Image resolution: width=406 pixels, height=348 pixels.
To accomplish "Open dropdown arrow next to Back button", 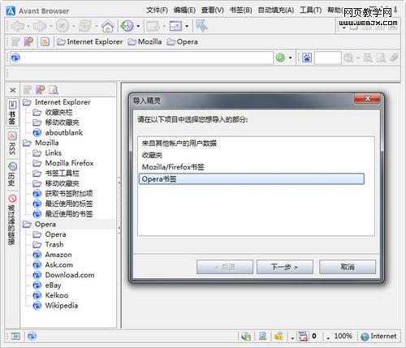I will tap(28, 27).
